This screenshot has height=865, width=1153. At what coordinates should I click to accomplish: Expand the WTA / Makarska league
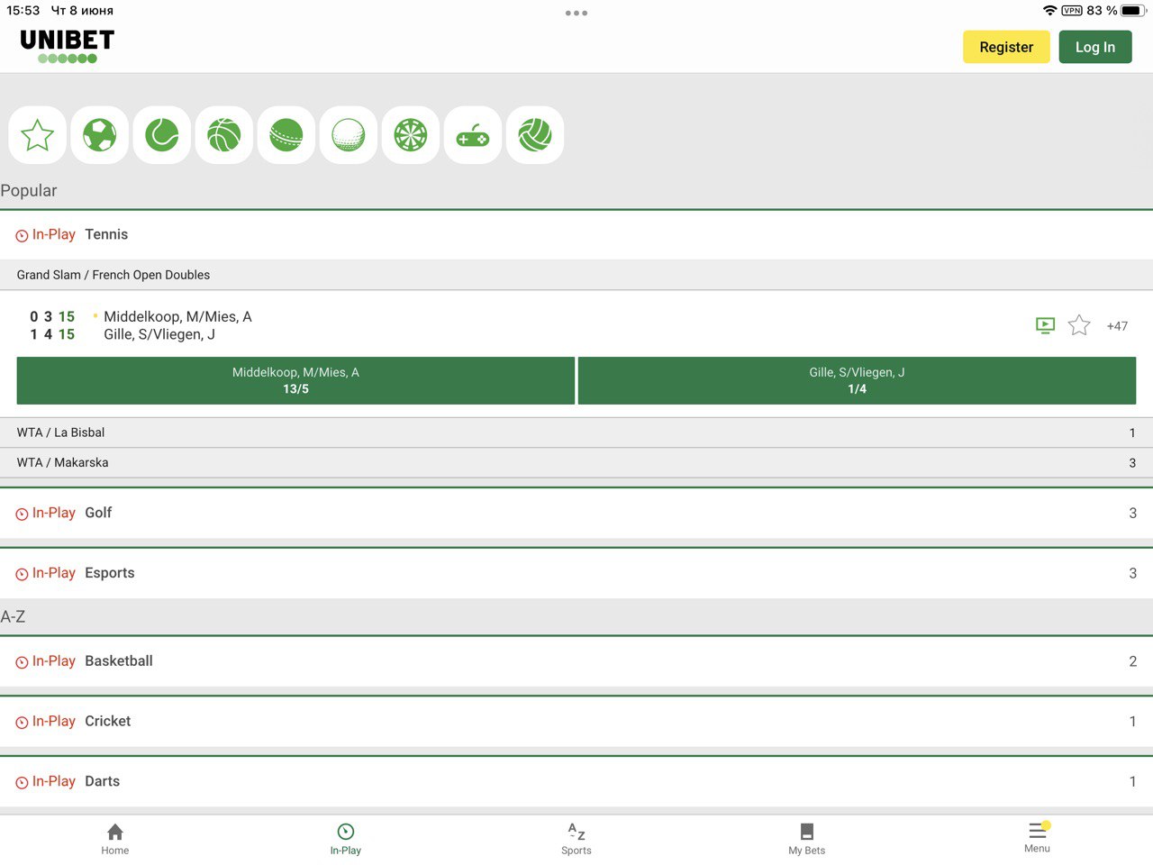click(576, 462)
